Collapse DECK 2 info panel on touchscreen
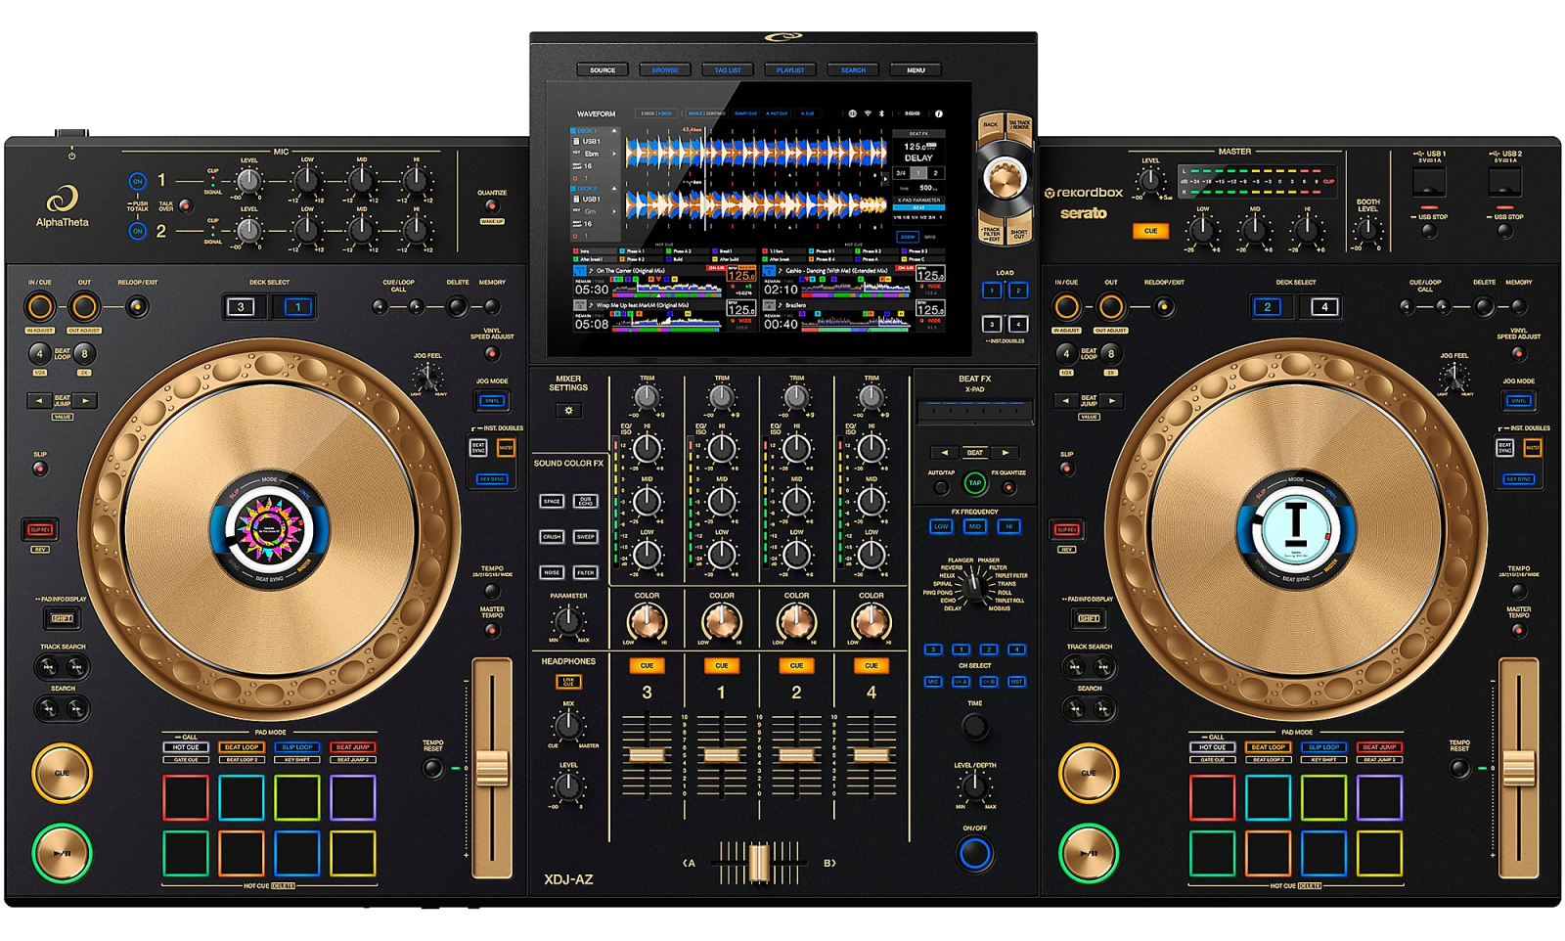Screen dimensions: 1565x941 click(614, 188)
